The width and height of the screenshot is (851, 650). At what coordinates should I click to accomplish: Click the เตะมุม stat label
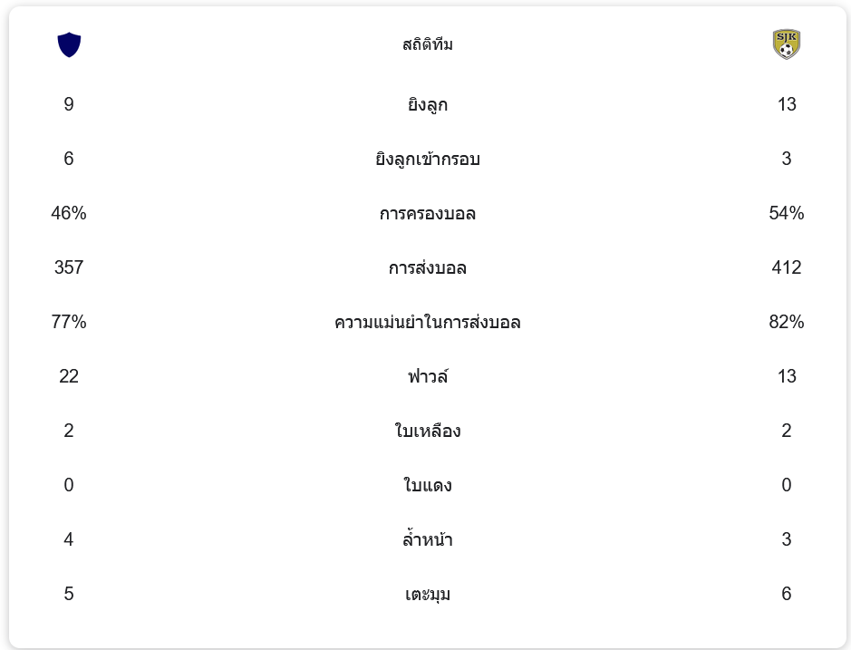coord(428,595)
